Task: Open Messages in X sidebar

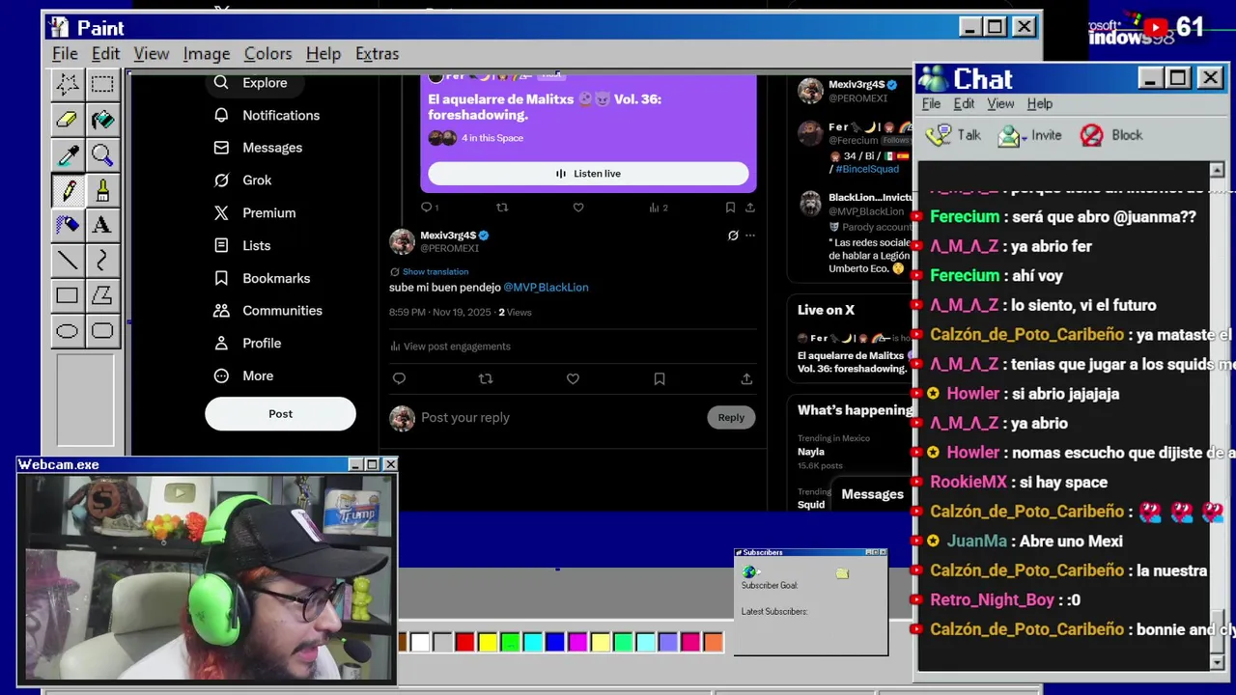Action: (x=258, y=148)
